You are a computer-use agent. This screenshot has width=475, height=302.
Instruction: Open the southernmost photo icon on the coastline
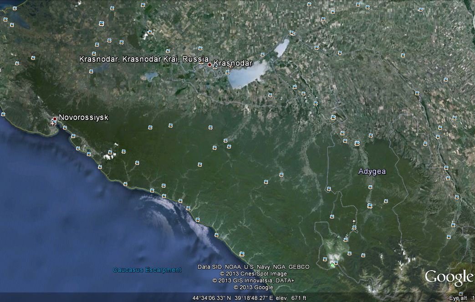(x=242, y=254)
